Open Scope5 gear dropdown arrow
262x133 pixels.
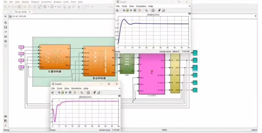pyautogui.click(x=55, y=93)
